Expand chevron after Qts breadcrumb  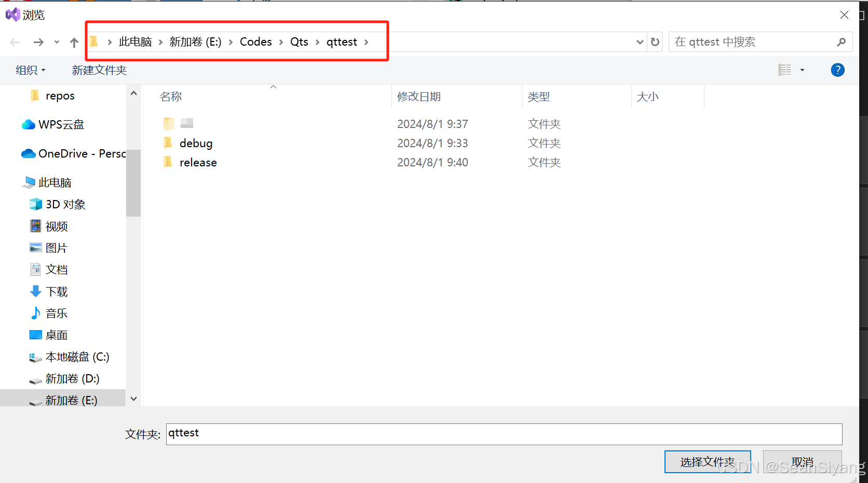pos(317,42)
